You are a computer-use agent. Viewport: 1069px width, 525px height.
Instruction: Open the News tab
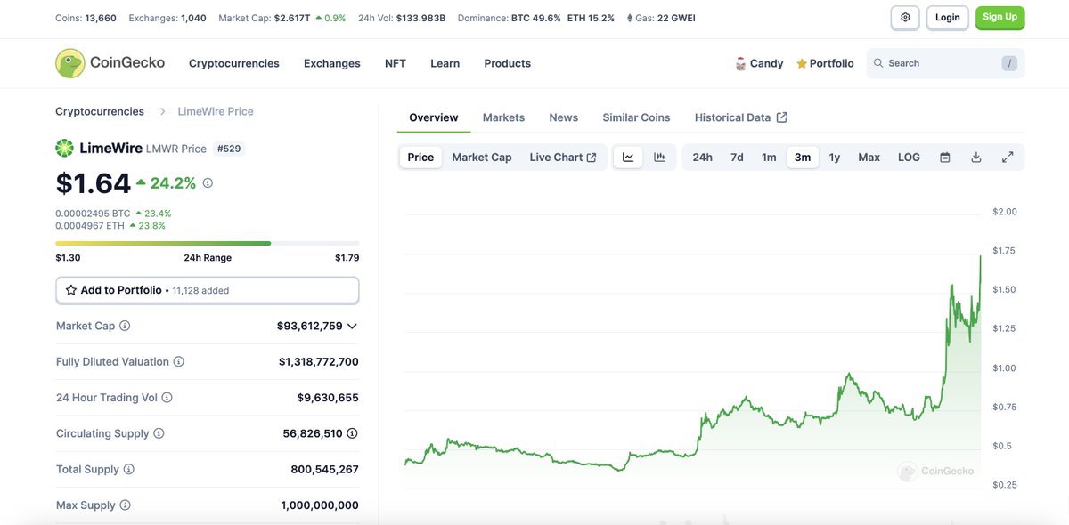tap(564, 117)
